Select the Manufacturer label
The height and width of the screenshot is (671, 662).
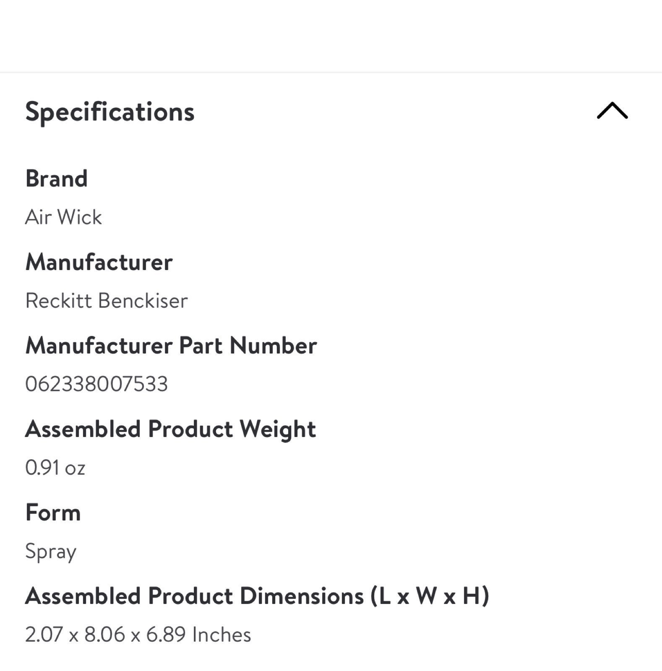coord(99,262)
